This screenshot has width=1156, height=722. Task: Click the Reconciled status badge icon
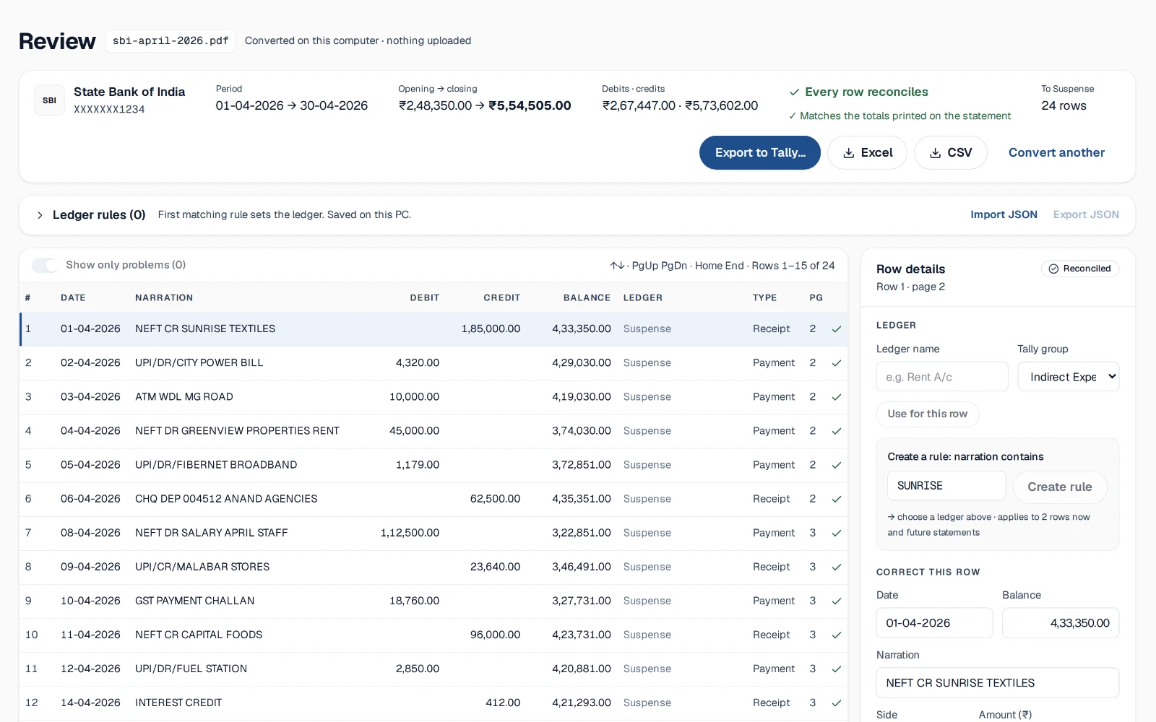1053,269
